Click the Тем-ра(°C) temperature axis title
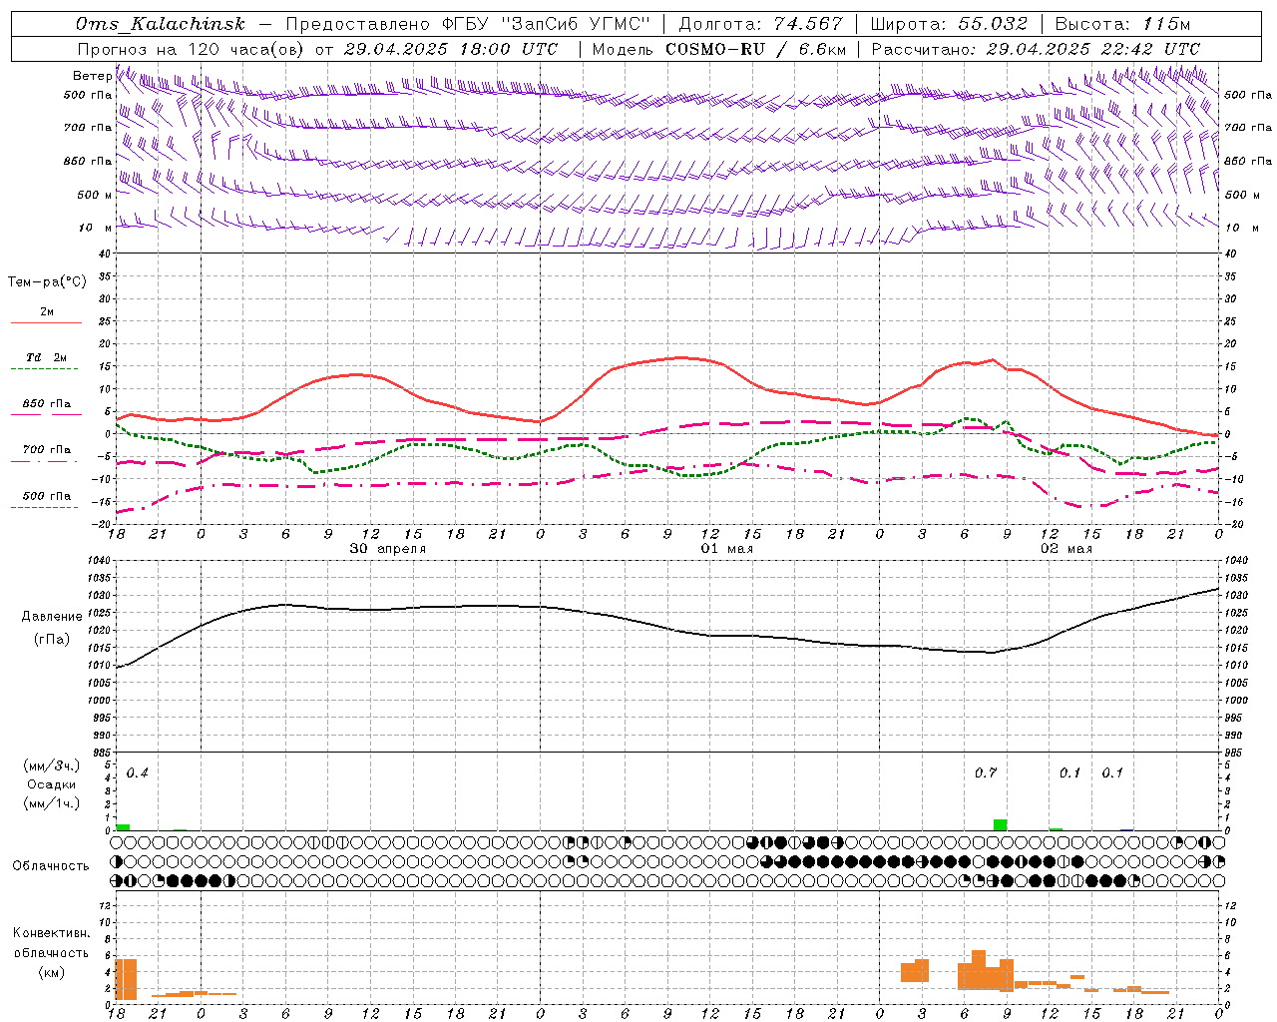This screenshot has width=1277, height=1022. tap(47, 282)
